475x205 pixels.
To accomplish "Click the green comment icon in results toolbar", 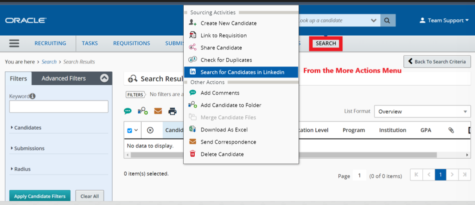I will pos(128,111).
